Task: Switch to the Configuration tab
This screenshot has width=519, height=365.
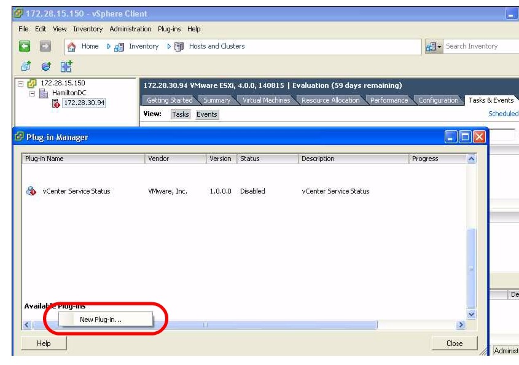Action: pos(439,100)
